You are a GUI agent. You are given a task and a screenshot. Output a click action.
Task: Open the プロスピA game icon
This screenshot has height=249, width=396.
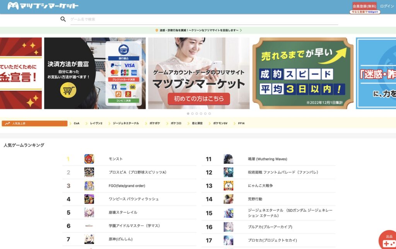point(89,173)
